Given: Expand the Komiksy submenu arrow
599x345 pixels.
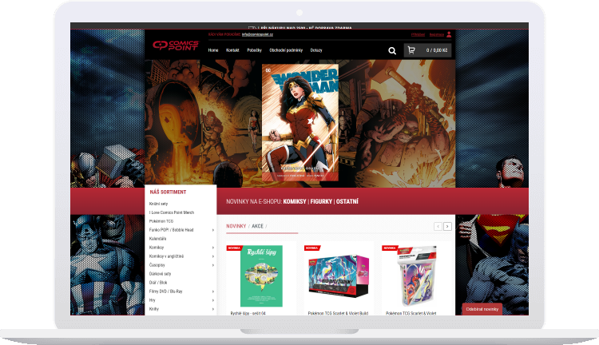Looking at the screenshot, I should pos(212,248).
